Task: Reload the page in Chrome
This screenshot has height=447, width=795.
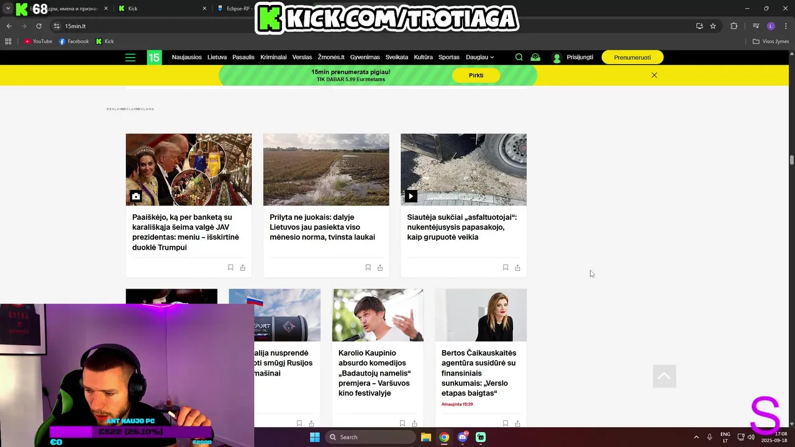Action: pos(39,26)
